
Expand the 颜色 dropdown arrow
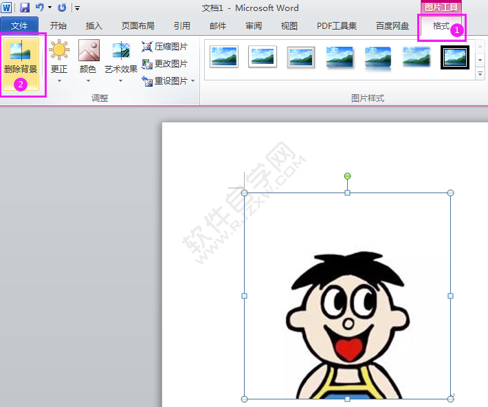coord(89,81)
